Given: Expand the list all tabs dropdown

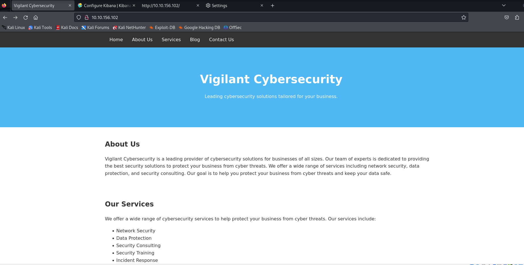Looking at the screenshot, I should pos(504,6).
